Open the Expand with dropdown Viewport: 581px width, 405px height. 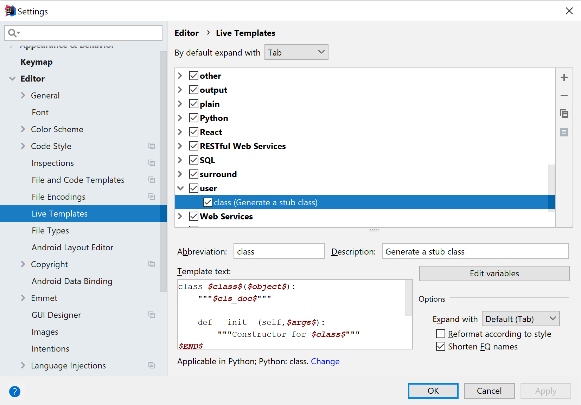click(520, 319)
